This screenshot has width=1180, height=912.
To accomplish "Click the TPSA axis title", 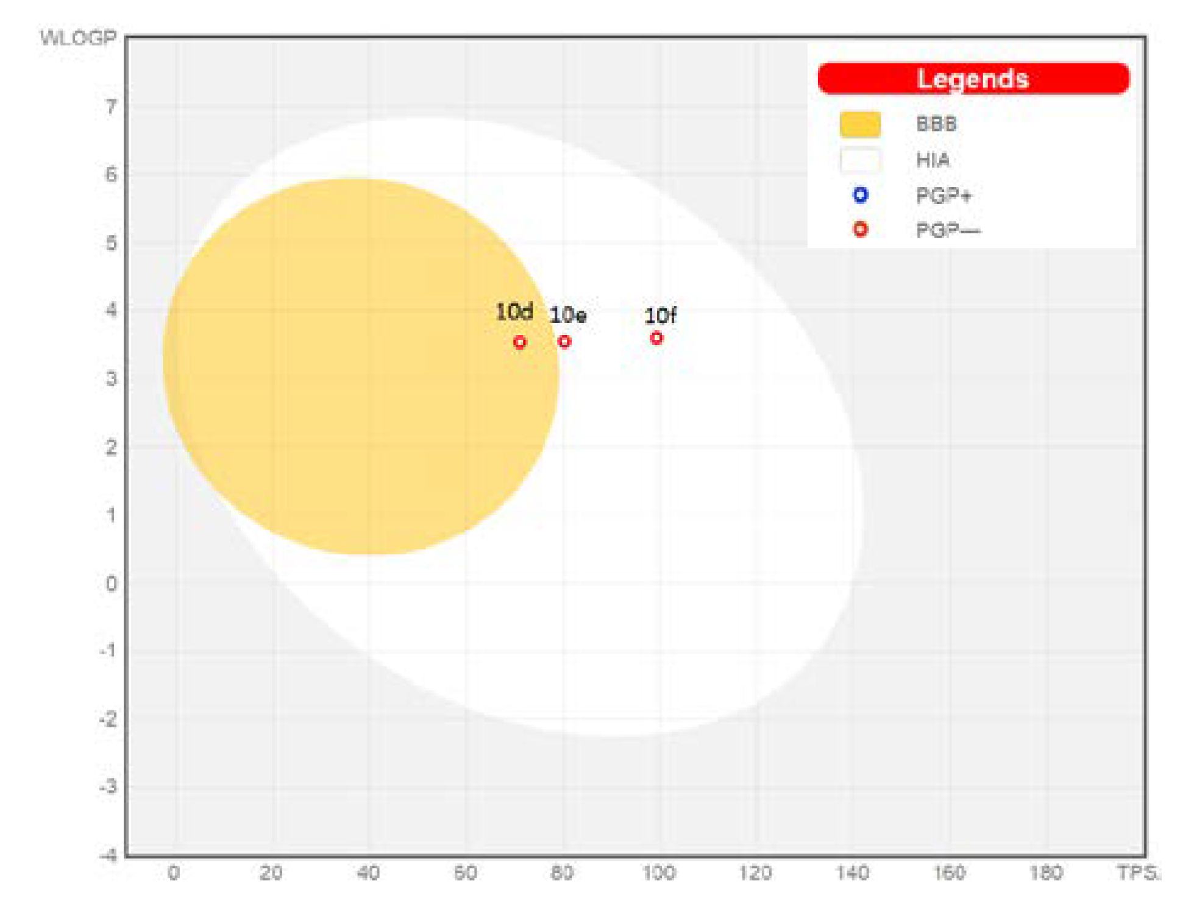I will (1137, 873).
